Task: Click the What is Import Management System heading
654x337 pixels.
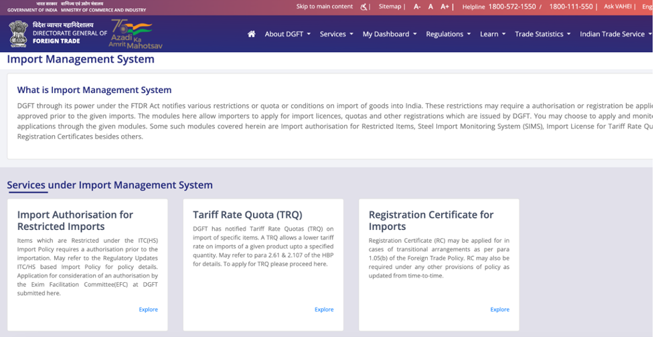Action: 94,90
